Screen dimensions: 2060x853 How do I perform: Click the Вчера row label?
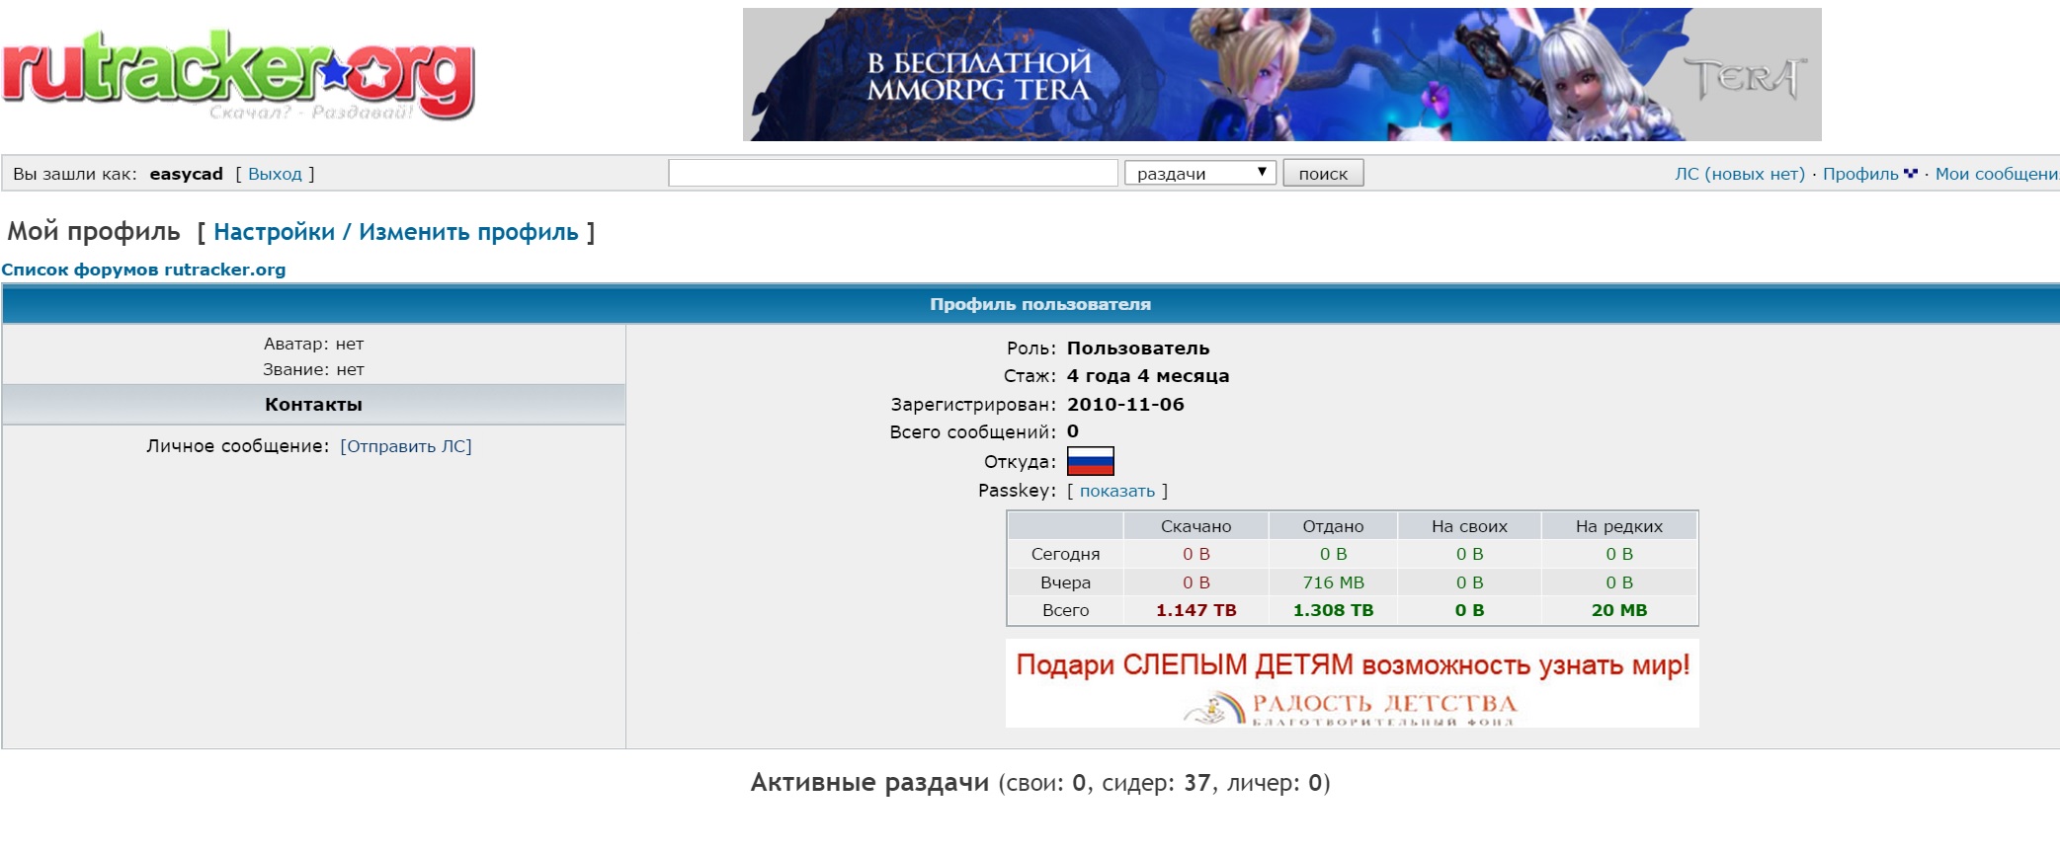click(x=1065, y=582)
